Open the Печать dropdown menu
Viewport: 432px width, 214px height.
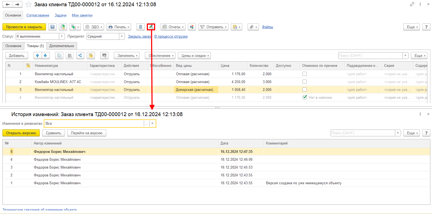(x=119, y=27)
